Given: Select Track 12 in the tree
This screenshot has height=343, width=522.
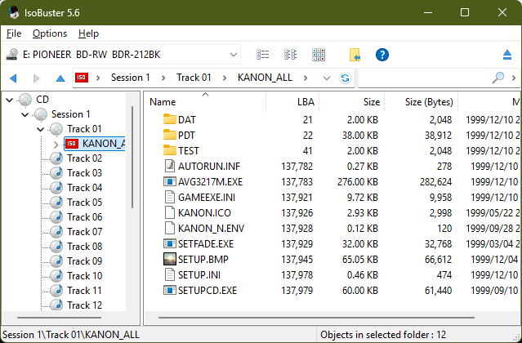Looking at the screenshot, I should 85,305.
